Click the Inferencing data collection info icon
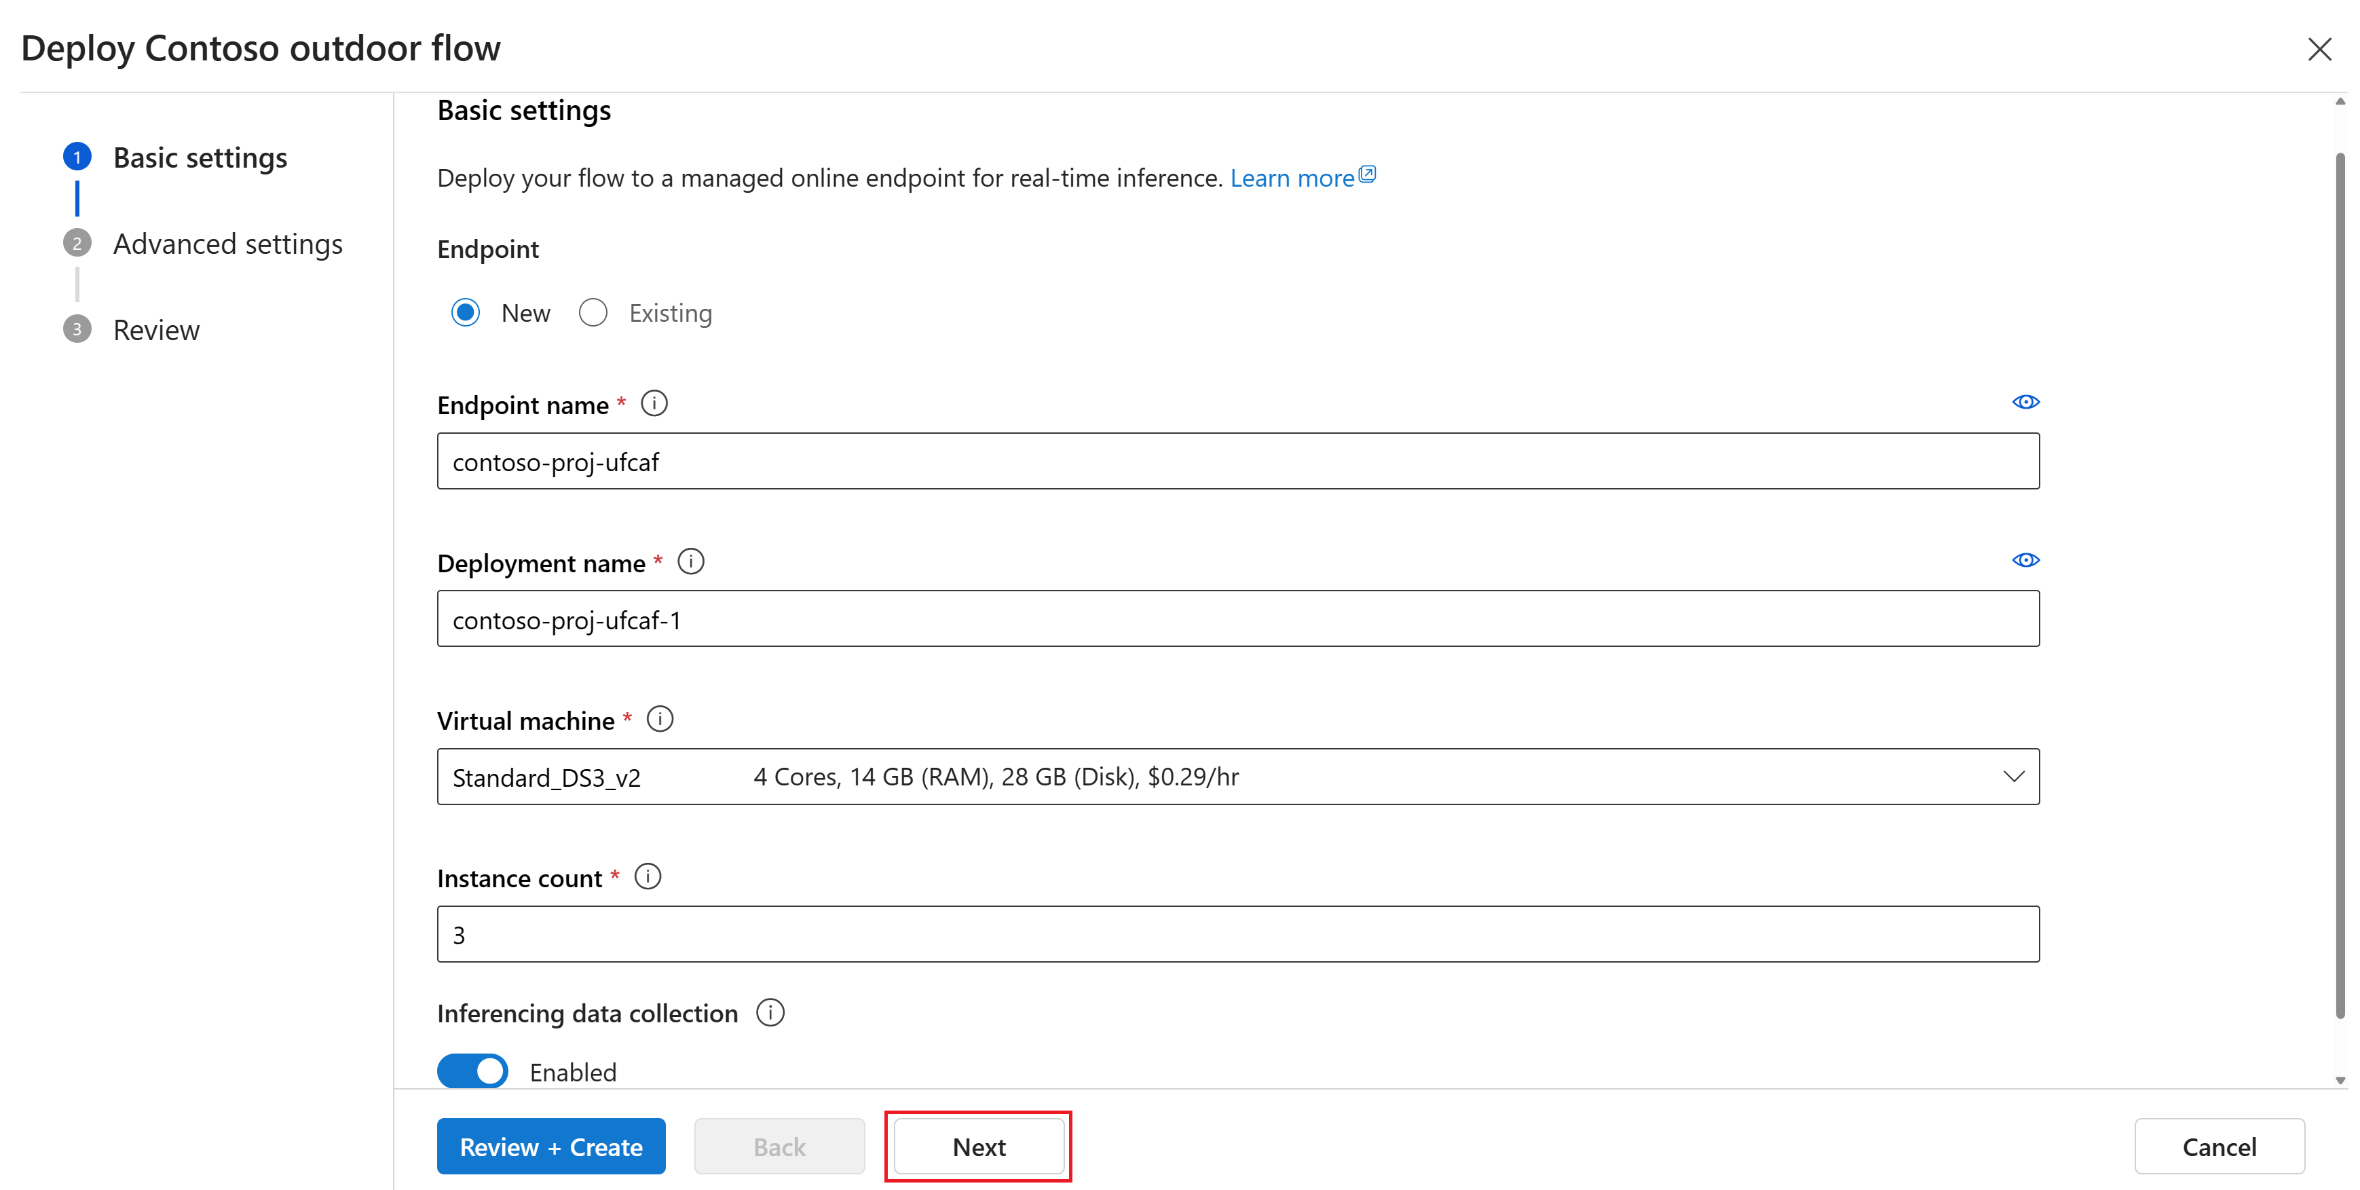 click(x=770, y=1012)
